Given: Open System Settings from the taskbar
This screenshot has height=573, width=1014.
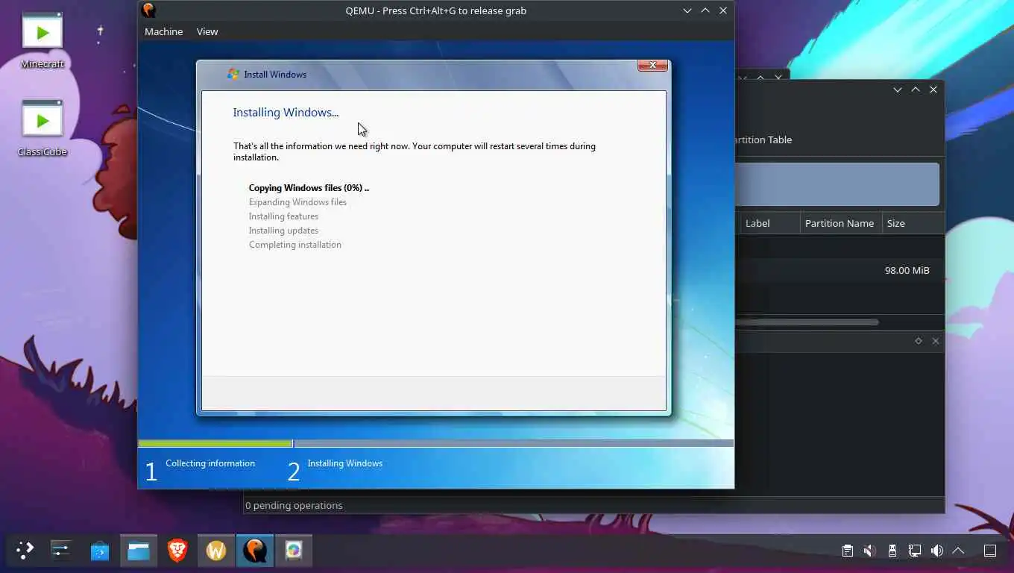Looking at the screenshot, I should tap(61, 551).
